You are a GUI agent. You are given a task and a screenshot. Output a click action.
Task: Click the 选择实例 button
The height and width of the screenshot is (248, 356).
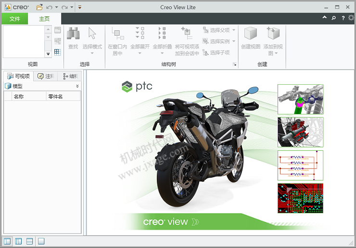[216, 41]
